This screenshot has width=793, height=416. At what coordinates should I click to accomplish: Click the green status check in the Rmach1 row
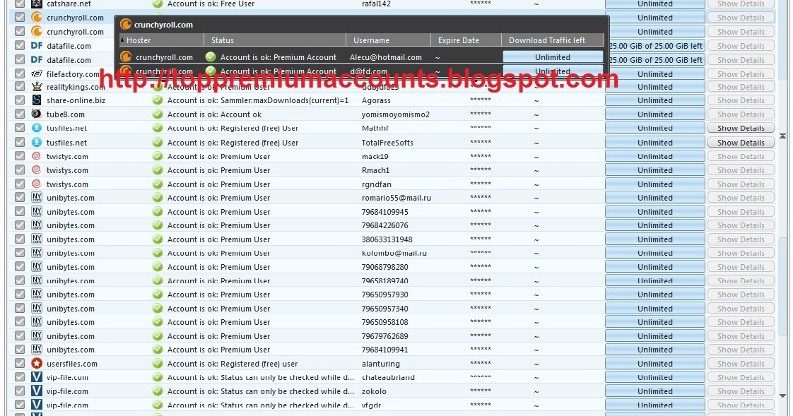[x=158, y=170]
